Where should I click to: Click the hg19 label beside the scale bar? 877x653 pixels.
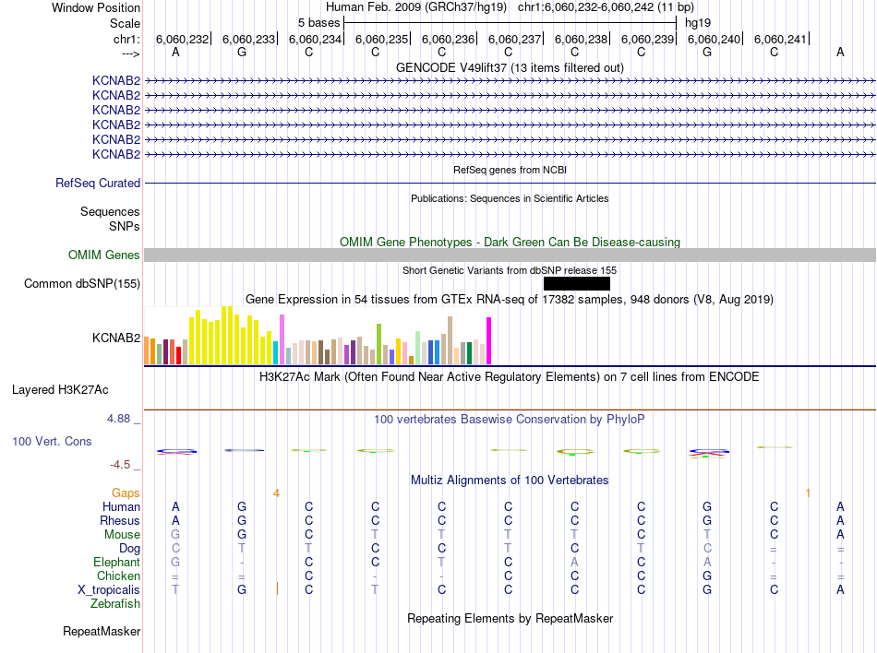coord(698,23)
